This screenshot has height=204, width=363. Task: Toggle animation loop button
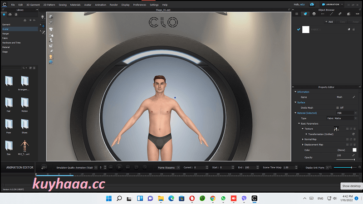(137, 167)
